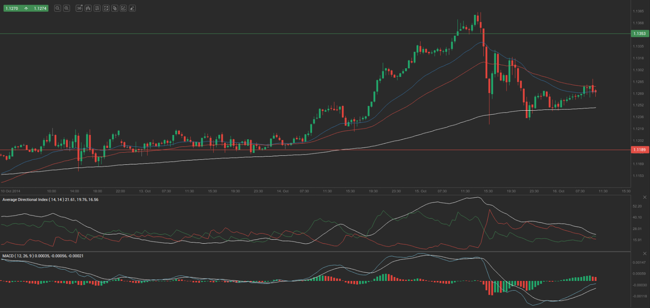
Task: Select the pencil draw tool icon
Action: click(x=132, y=8)
